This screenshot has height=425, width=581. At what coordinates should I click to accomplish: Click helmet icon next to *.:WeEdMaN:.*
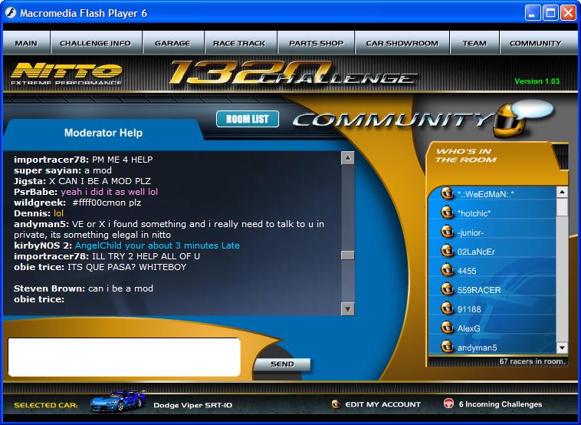coord(447,193)
